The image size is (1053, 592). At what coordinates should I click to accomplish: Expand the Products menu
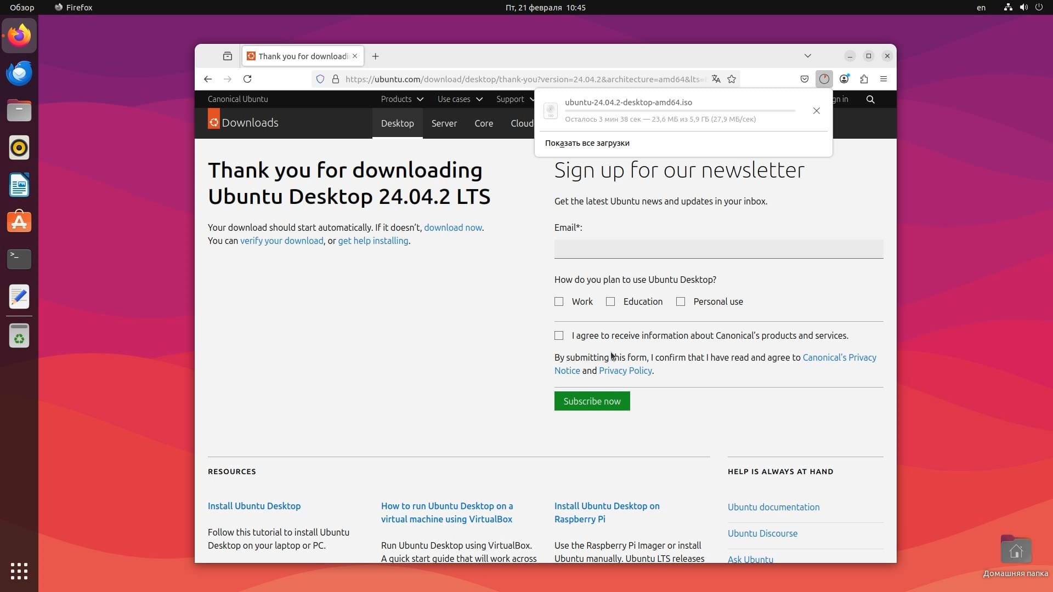402,99
